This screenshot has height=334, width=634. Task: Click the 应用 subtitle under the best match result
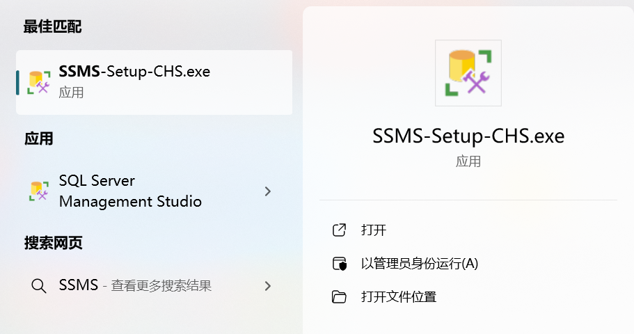click(x=71, y=93)
